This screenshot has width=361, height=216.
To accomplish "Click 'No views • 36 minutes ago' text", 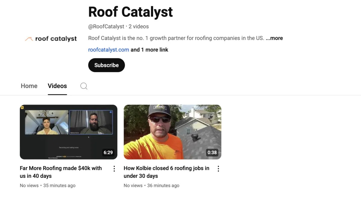I will point(151,186).
